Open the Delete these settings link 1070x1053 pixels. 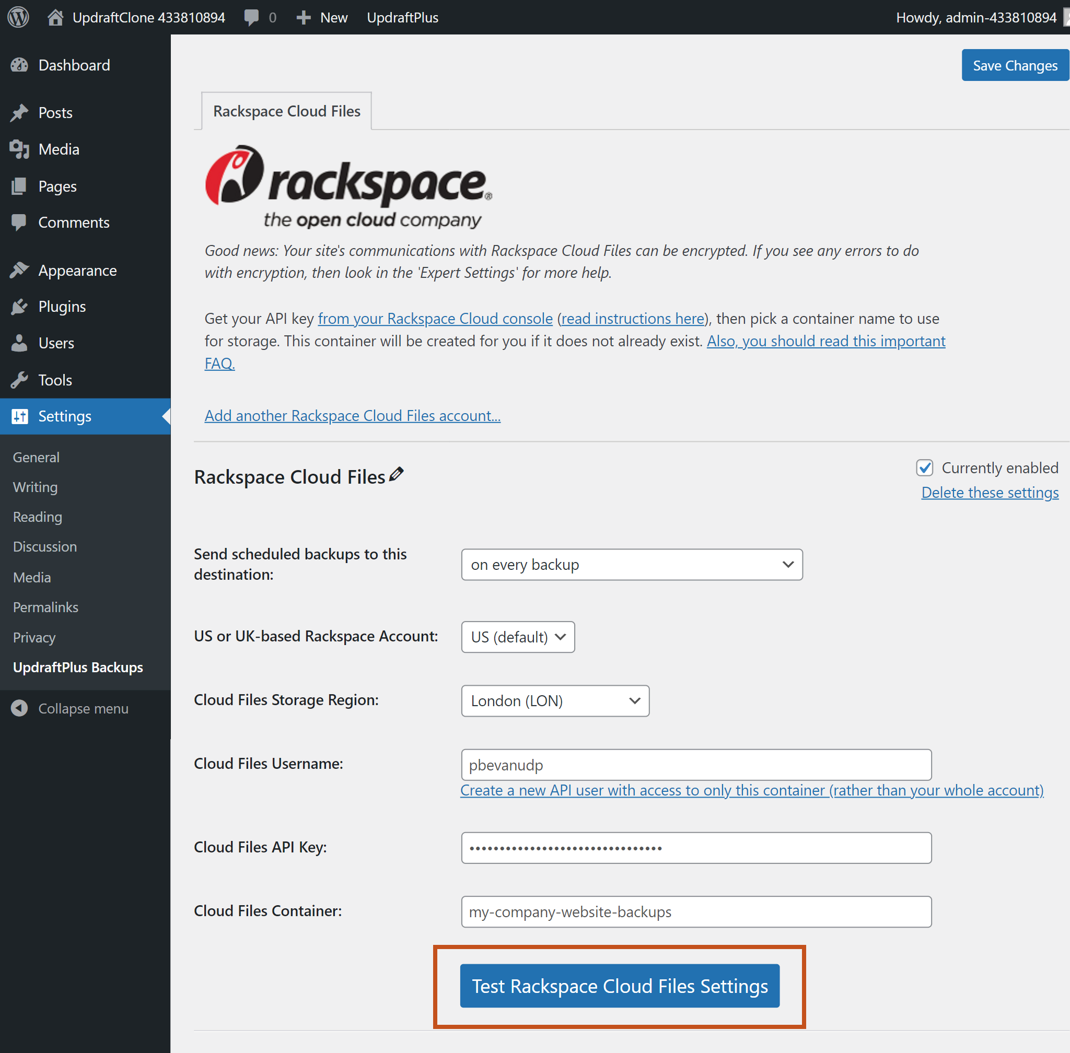(x=989, y=492)
